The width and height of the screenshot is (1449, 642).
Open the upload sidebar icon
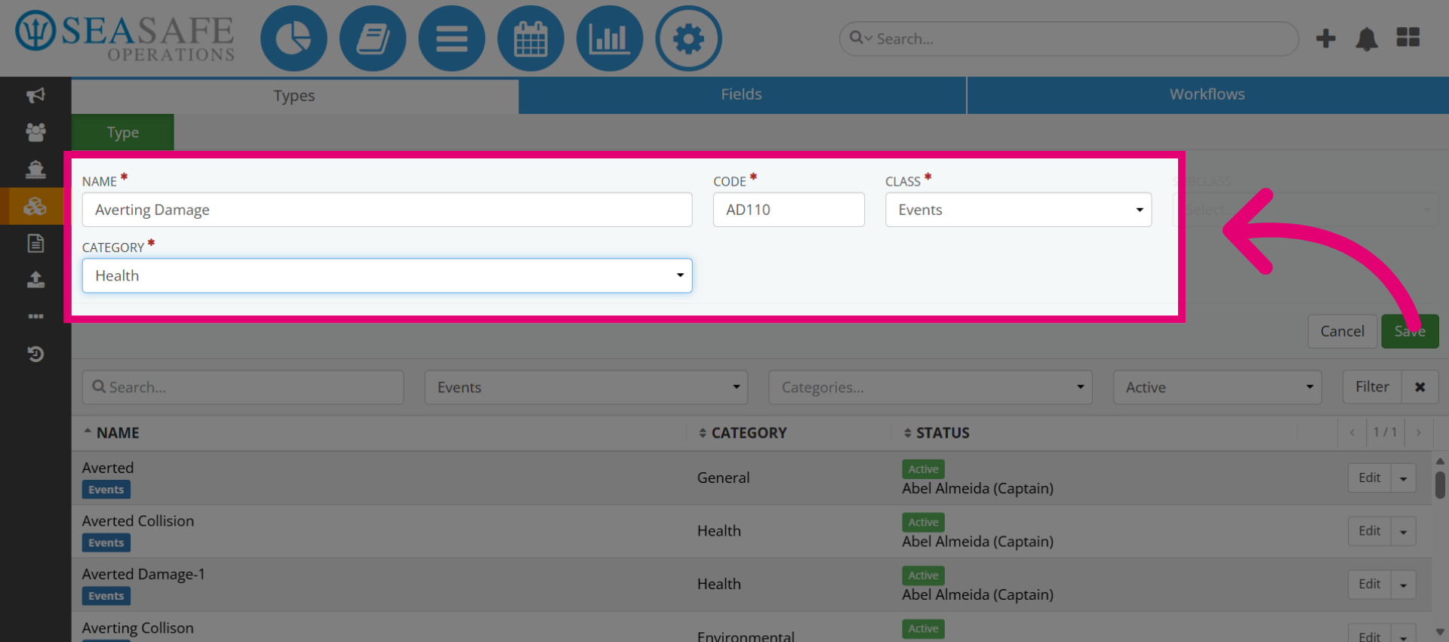35,280
